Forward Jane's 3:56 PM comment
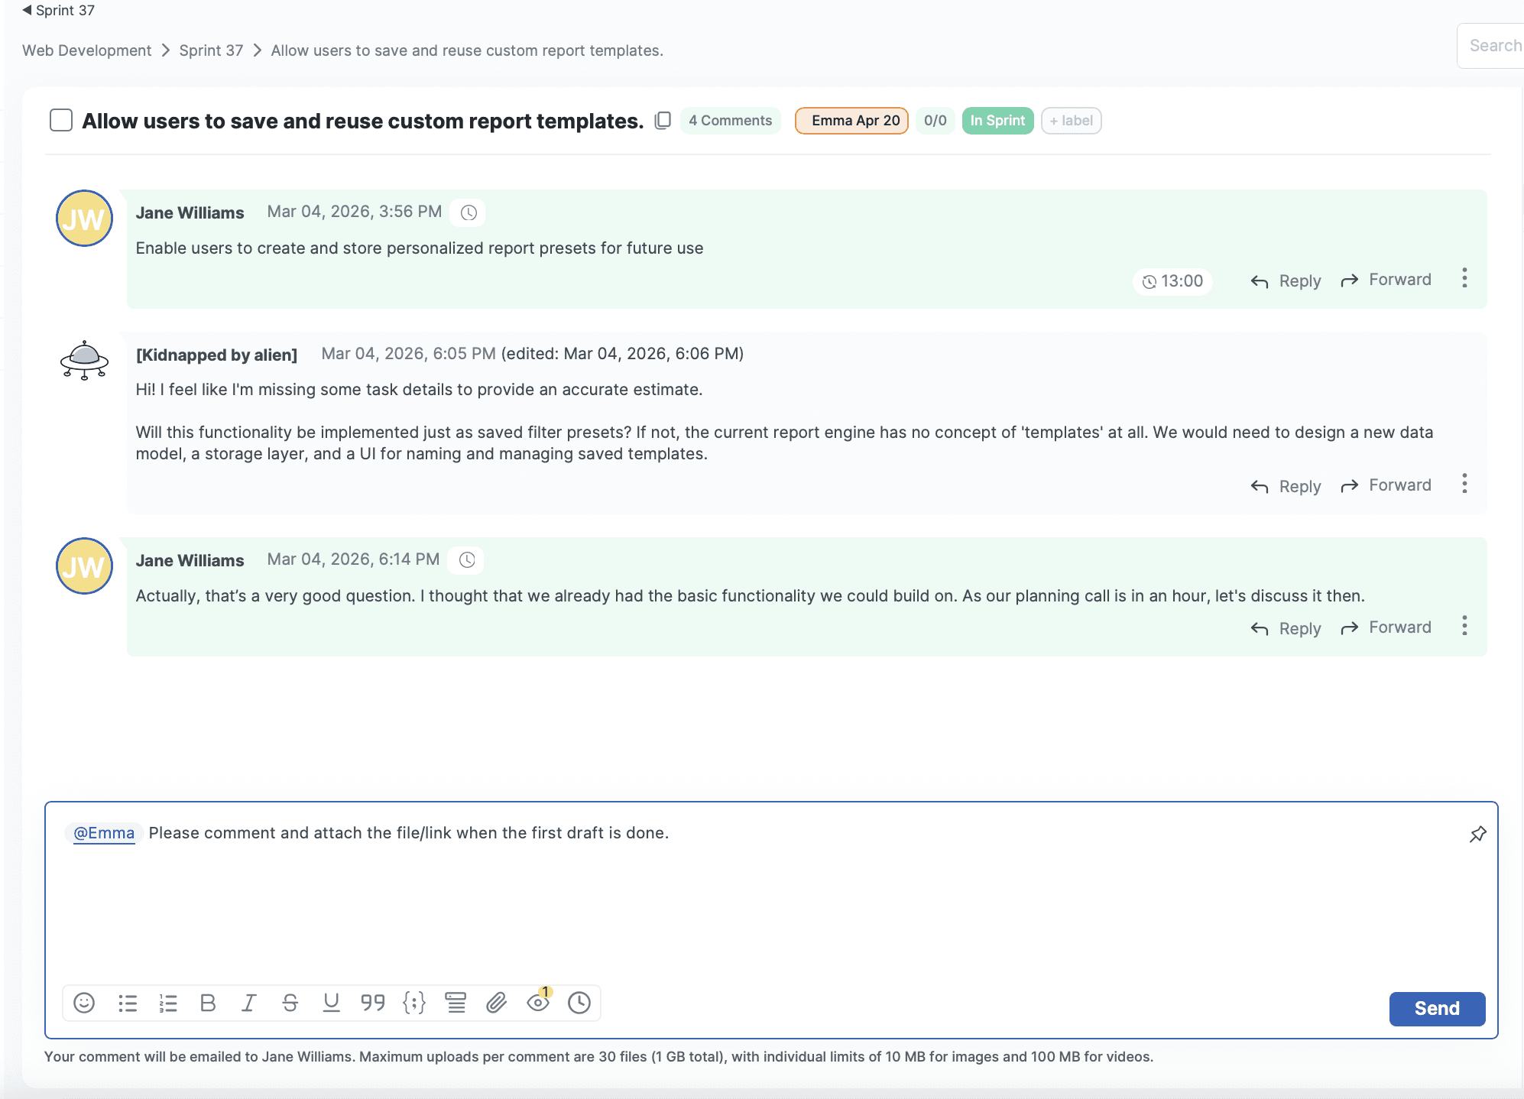Viewport: 1524px width, 1099px height. [1386, 280]
